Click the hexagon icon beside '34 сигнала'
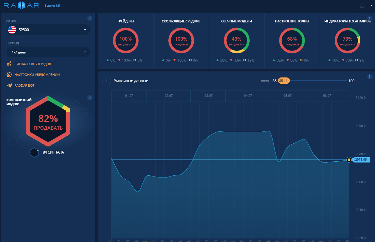Viewport: 375px width, 242px height. click(34, 152)
